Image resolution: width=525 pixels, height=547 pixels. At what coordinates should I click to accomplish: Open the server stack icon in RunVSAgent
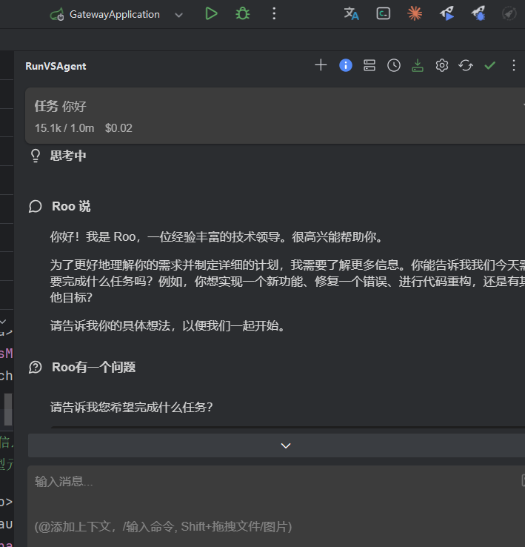(369, 65)
